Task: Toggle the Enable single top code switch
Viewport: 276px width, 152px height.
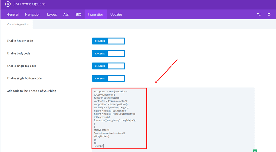Action: [x=108, y=66]
